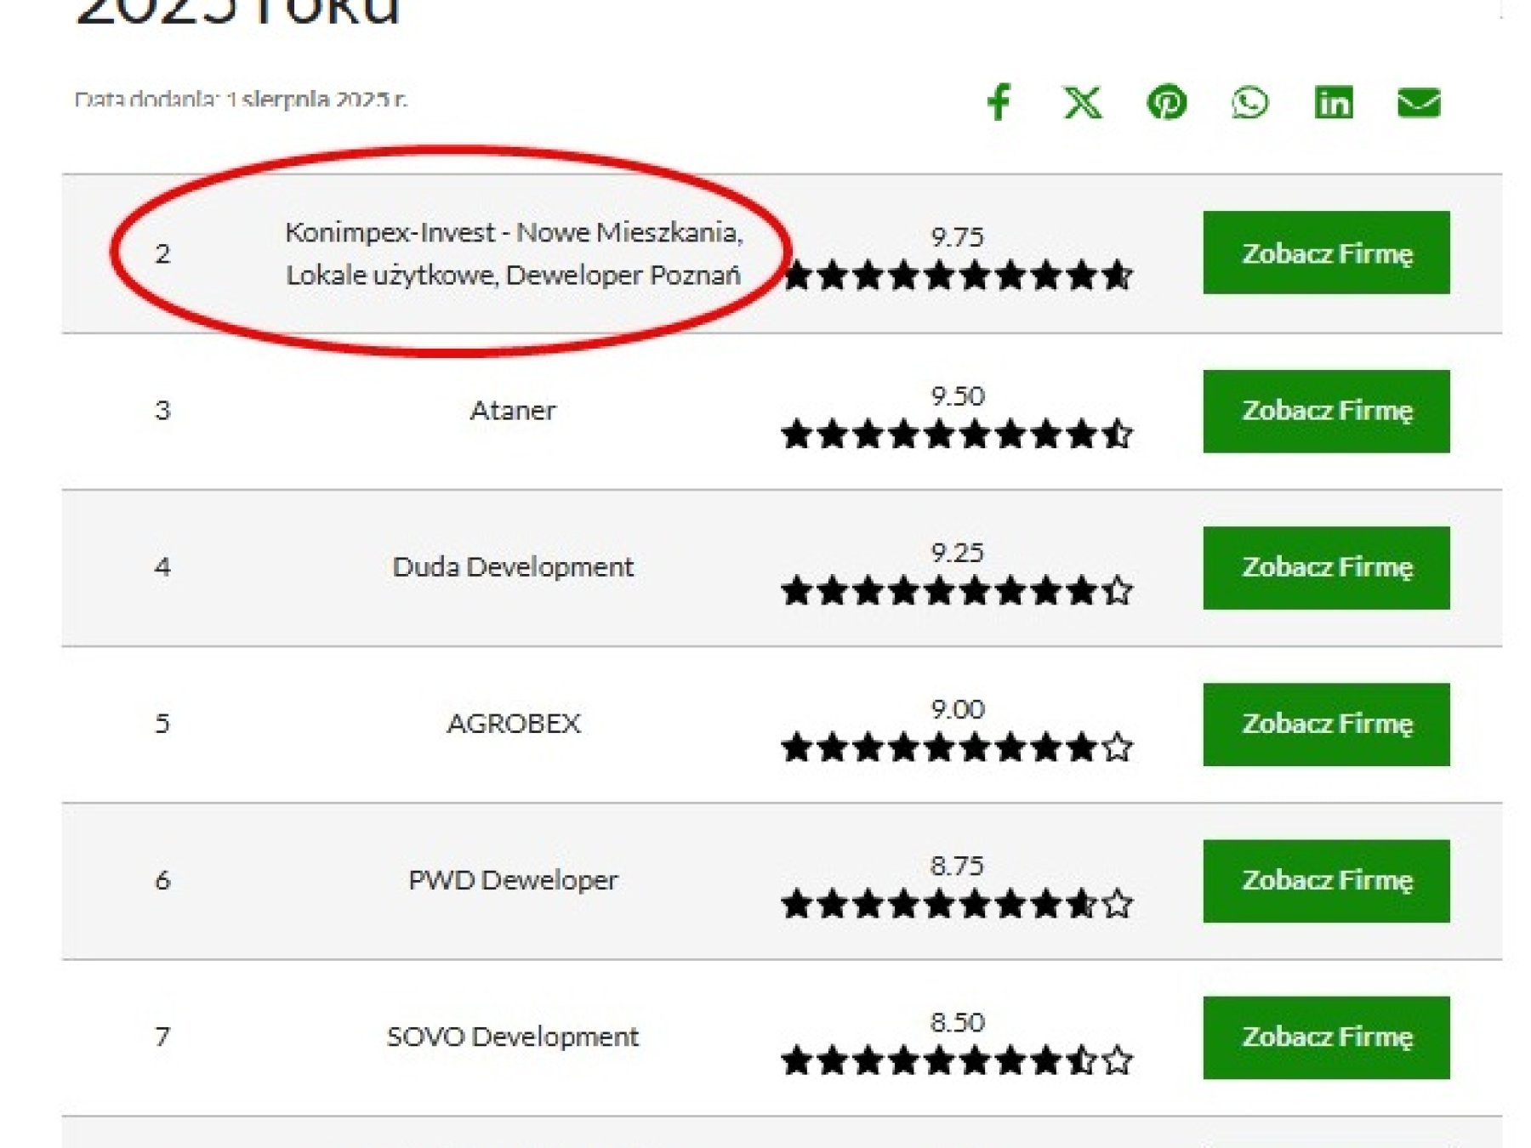Share via WhatsApp icon
The image size is (1531, 1148).
[1249, 102]
